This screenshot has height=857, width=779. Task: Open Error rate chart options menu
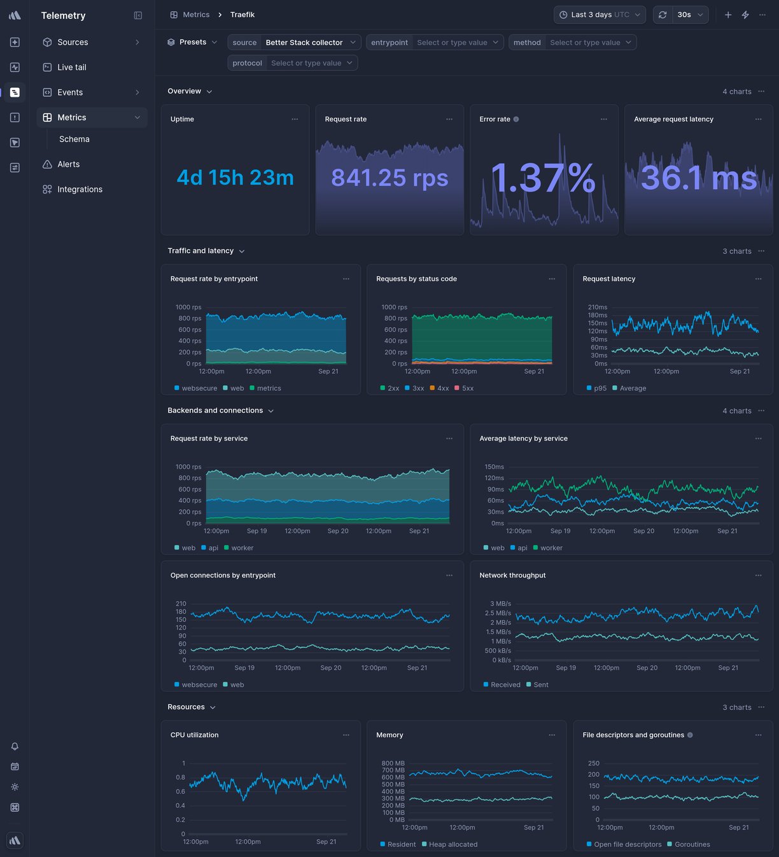pos(604,119)
